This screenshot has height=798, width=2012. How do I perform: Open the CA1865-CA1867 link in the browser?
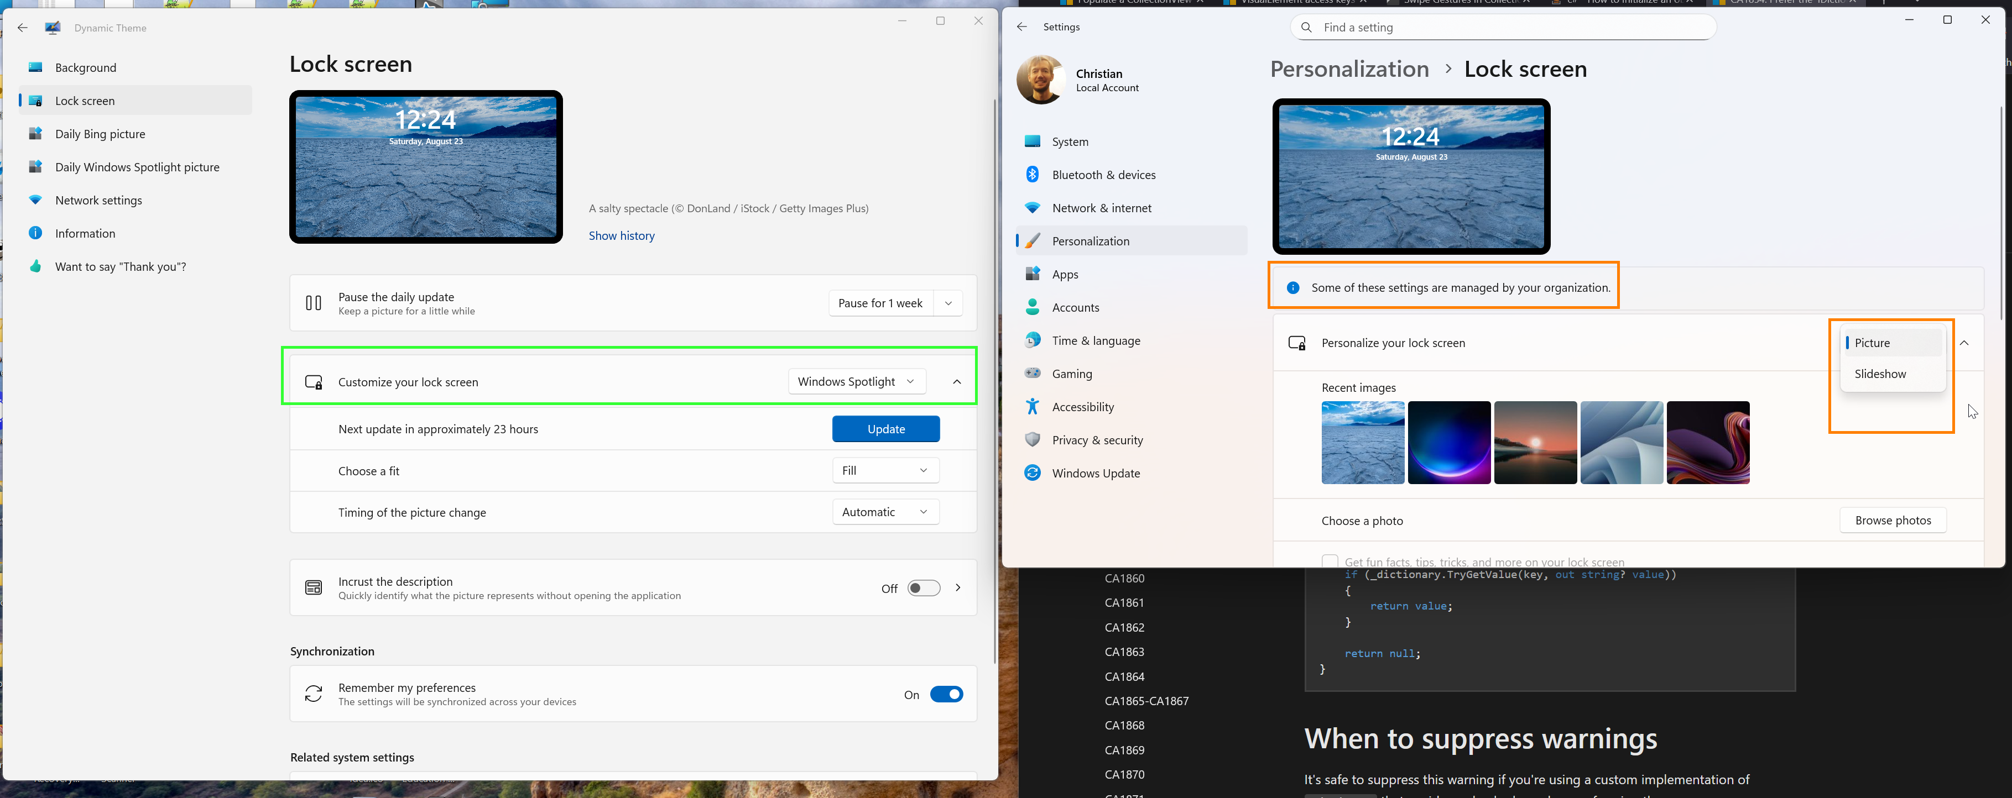point(1146,701)
